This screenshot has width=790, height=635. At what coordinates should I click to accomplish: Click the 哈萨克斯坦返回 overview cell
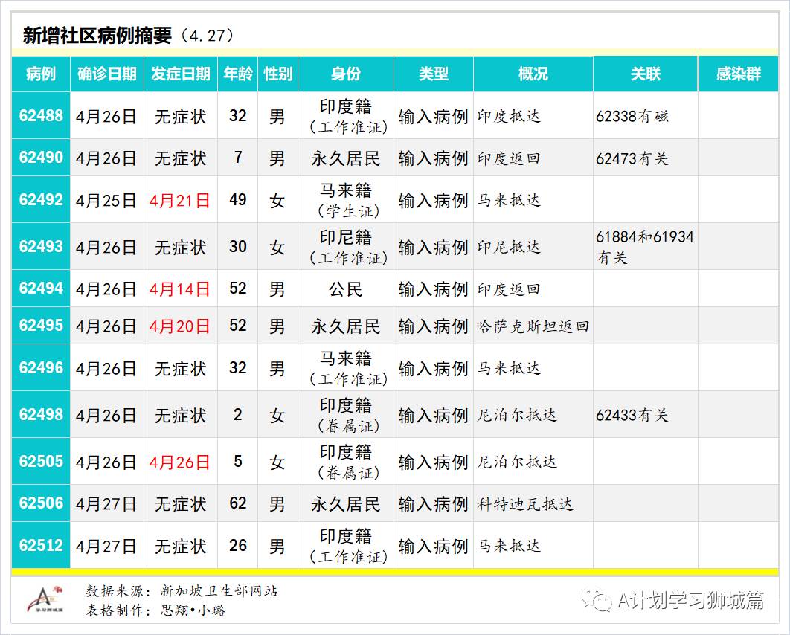click(533, 326)
